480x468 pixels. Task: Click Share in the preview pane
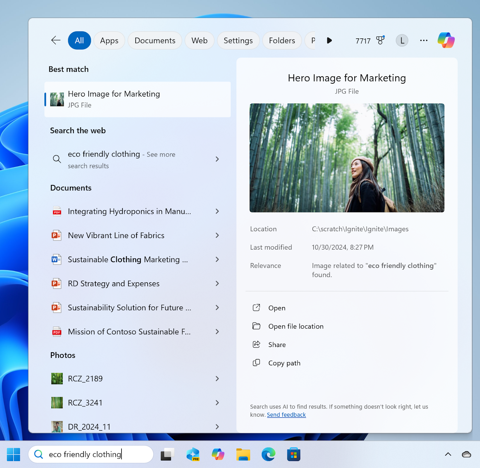click(x=277, y=345)
